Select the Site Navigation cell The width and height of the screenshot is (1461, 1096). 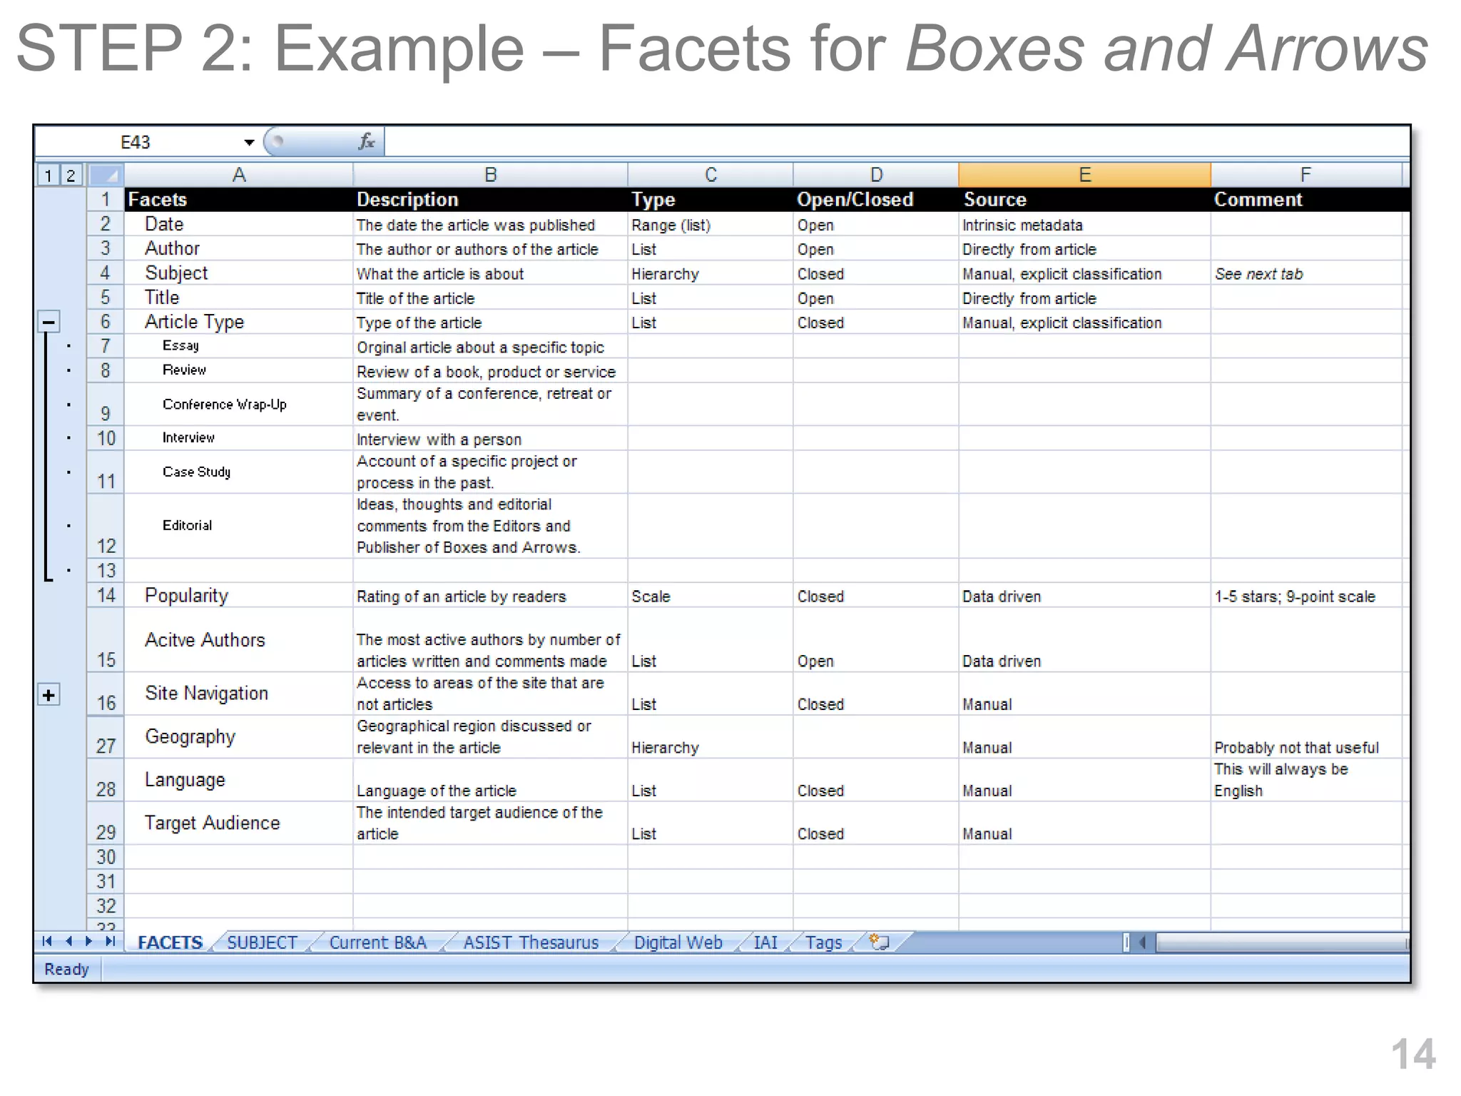(239, 694)
